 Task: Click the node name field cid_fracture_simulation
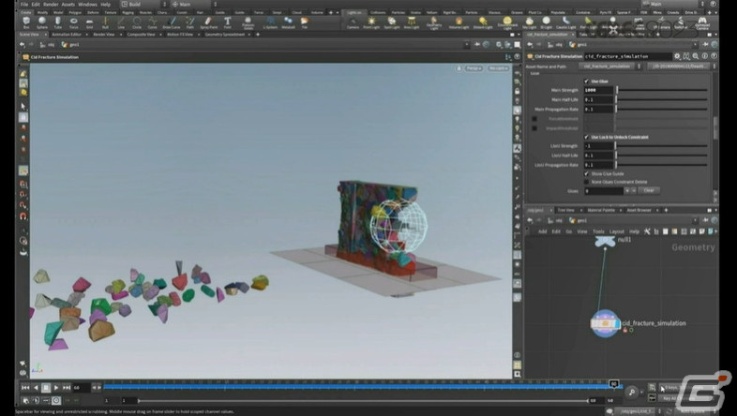point(627,56)
